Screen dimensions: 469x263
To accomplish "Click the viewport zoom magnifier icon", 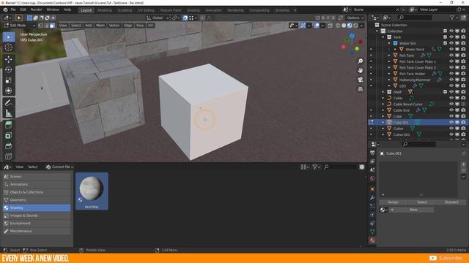I will [x=360, y=61].
